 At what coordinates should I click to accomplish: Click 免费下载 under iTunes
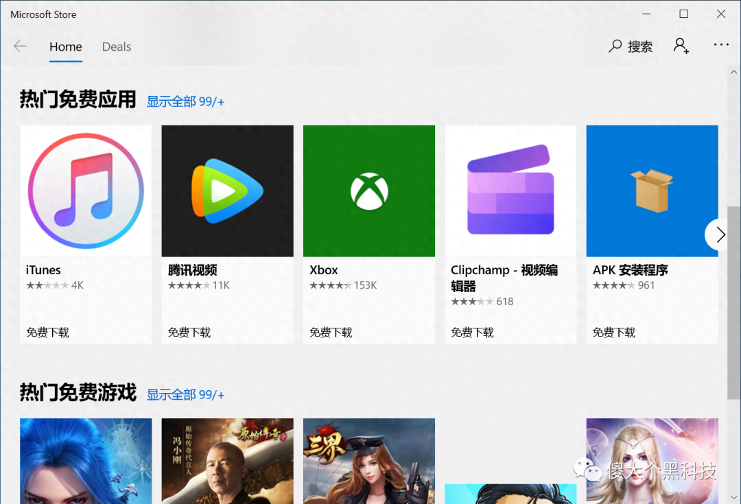[48, 333]
